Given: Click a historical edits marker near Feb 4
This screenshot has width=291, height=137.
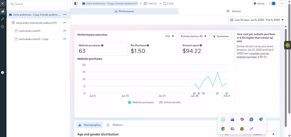Looking at the screenshot, I should (x=227, y=93).
